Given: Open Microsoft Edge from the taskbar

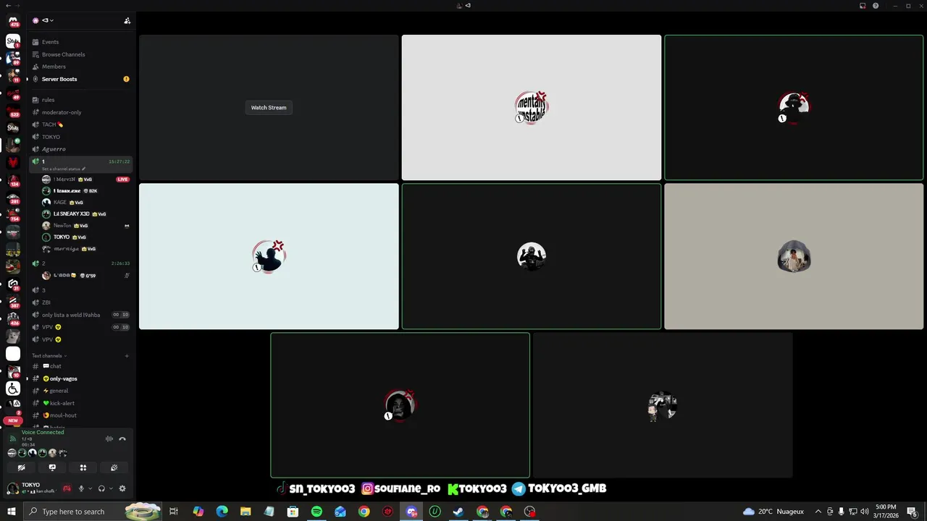Looking at the screenshot, I should click(222, 512).
